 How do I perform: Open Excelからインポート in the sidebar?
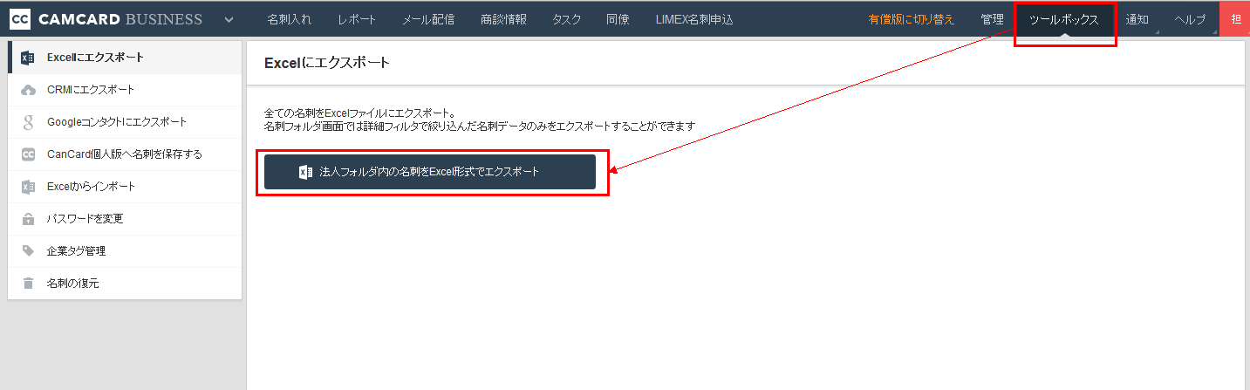[125, 187]
